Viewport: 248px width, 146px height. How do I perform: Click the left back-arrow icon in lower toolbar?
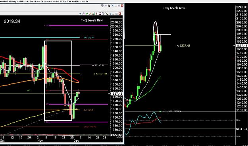(80, 14)
